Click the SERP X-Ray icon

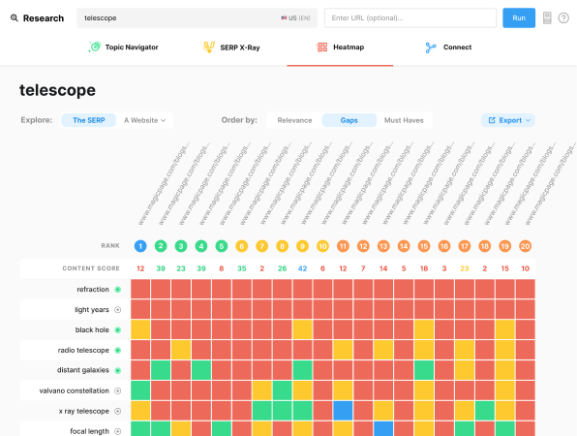[209, 47]
